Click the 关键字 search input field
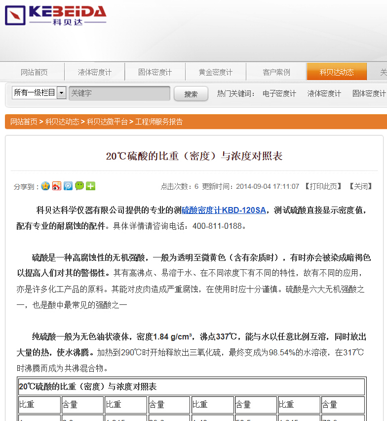 (x=119, y=93)
